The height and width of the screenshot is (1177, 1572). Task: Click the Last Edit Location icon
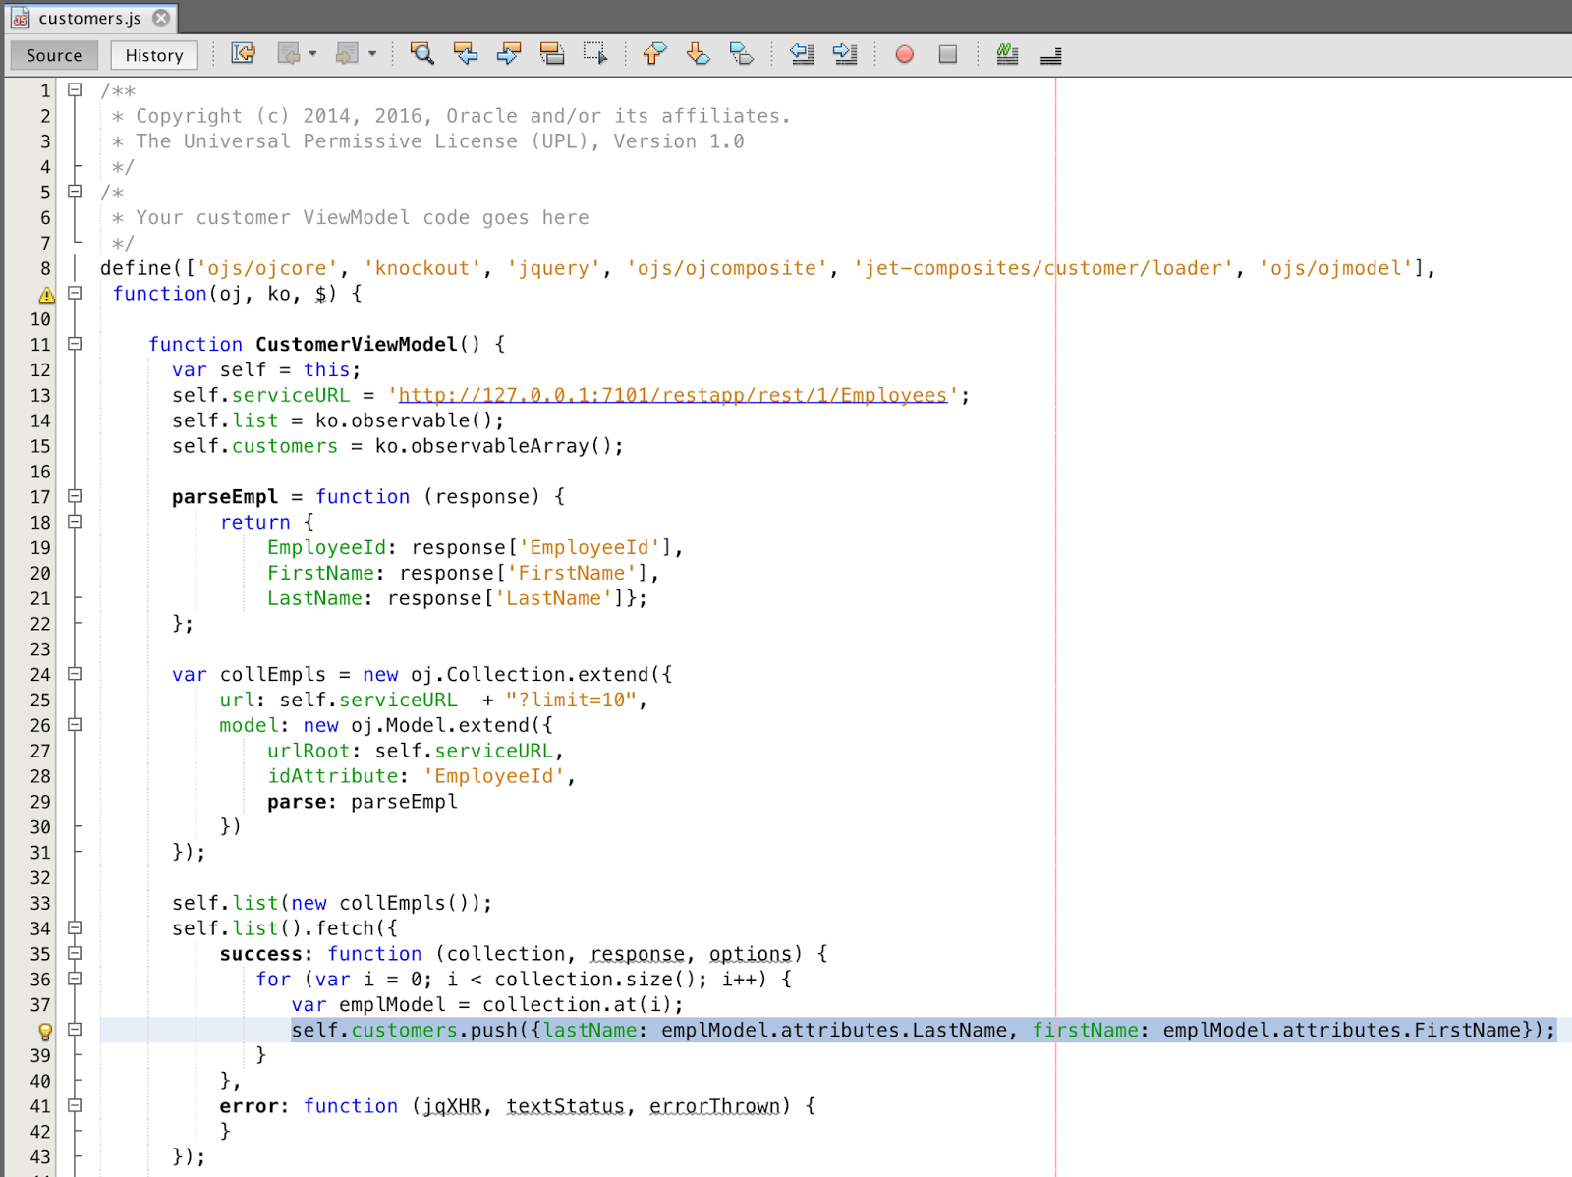click(x=243, y=54)
